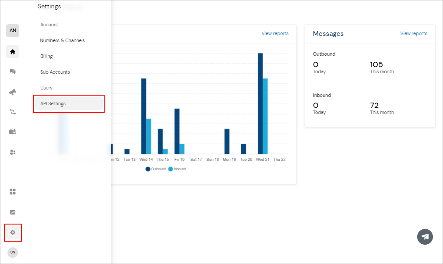This screenshot has height=264, width=443.
Task: Open Sub Accounts settings item
Action: pyautogui.click(x=55, y=72)
